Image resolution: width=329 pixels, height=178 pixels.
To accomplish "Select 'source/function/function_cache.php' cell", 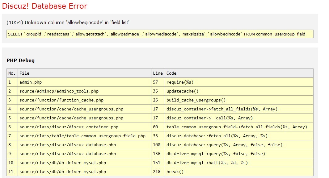I will [85, 100].
